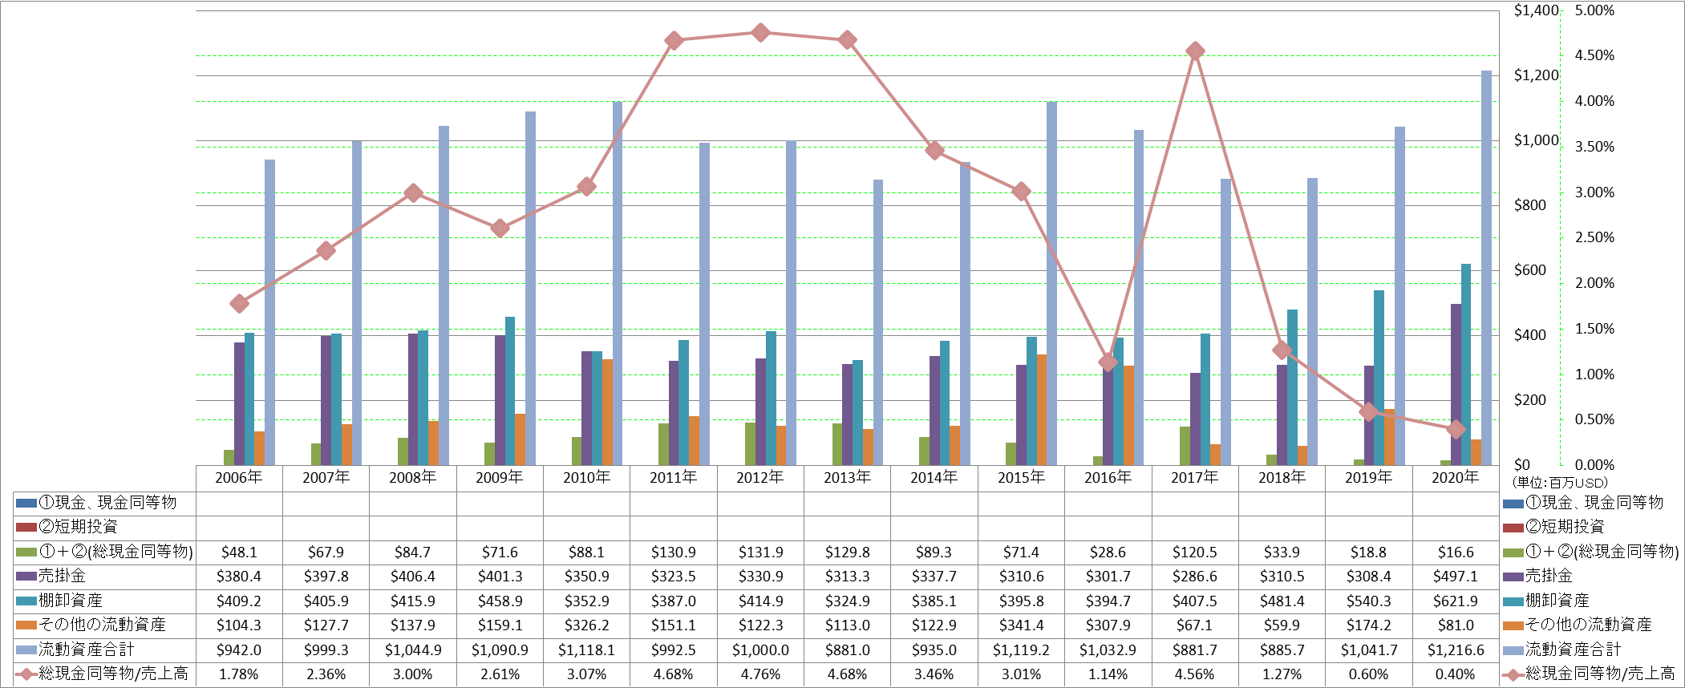Click the 2006年 line marker at 1.78%

pos(239,303)
